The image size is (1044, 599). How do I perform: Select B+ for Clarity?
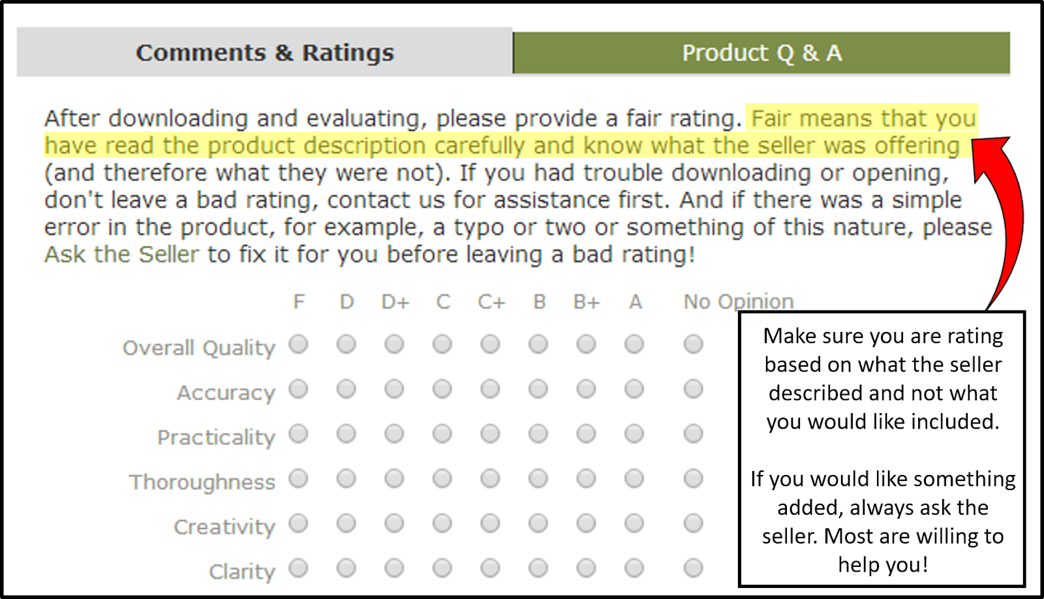(586, 568)
